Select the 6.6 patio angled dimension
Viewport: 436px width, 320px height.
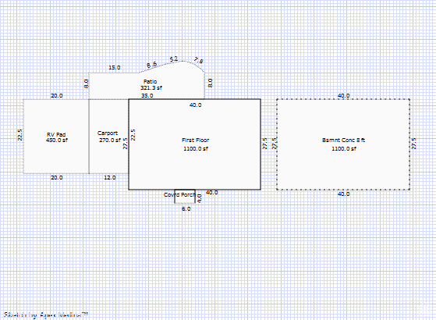[151, 65]
